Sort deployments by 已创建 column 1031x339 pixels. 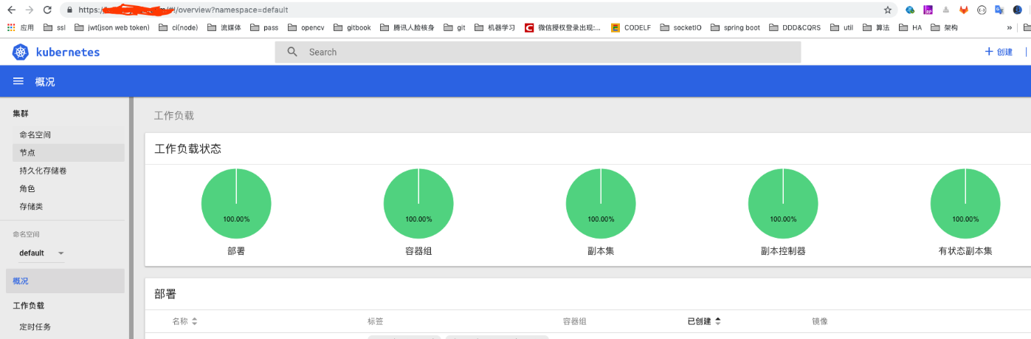pos(704,321)
